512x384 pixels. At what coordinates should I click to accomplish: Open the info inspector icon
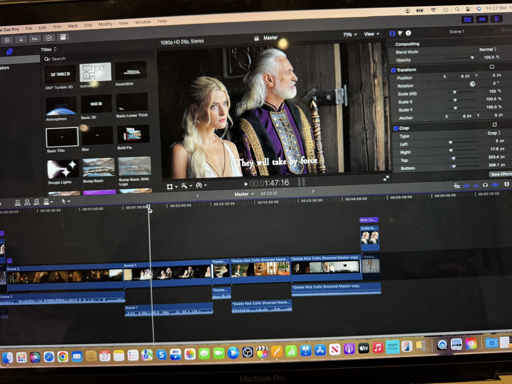coord(408,33)
